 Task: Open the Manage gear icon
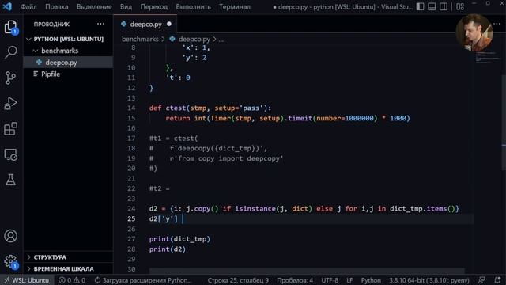point(10,261)
